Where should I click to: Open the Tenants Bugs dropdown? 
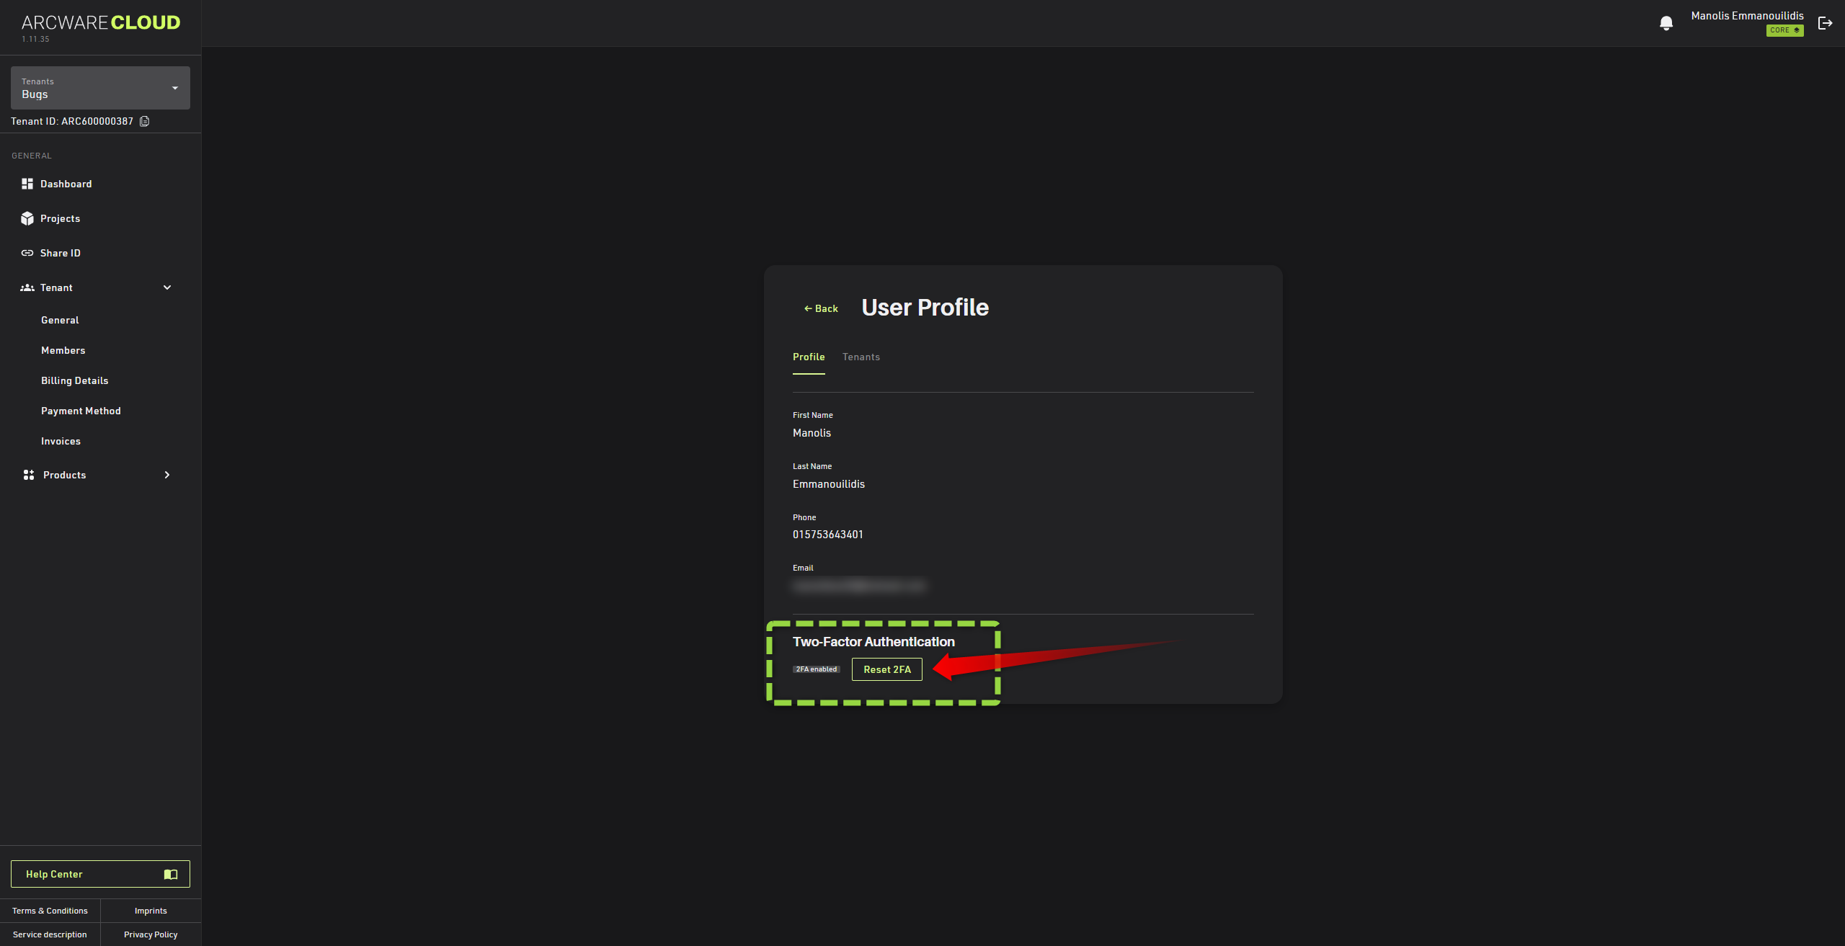point(100,88)
